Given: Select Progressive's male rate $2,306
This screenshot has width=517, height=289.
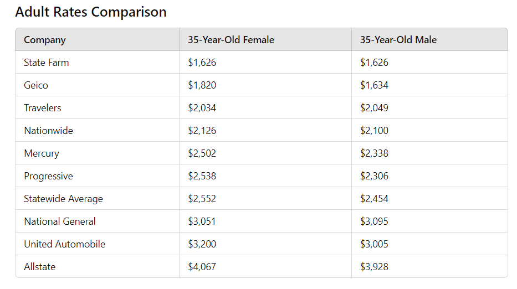Looking at the screenshot, I should coord(375,176).
